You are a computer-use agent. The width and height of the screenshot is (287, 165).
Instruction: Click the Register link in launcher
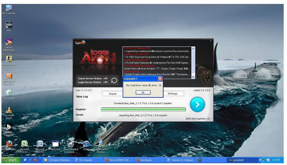[81, 109]
